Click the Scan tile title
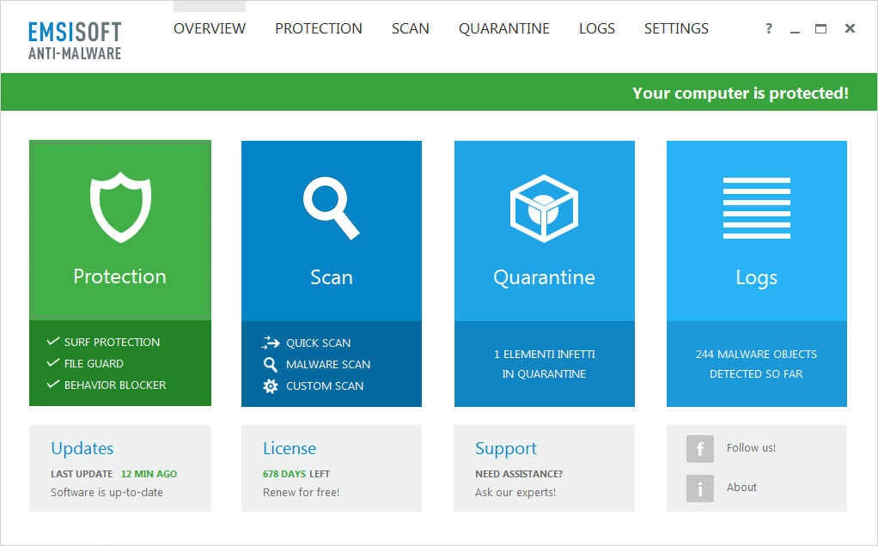Screen dimensions: 878x546 [x=332, y=277]
